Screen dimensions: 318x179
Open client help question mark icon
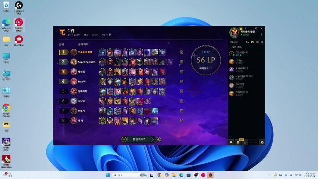[x=245, y=28]
